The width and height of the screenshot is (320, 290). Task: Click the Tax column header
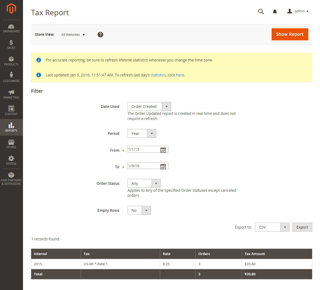pos(120,254)
